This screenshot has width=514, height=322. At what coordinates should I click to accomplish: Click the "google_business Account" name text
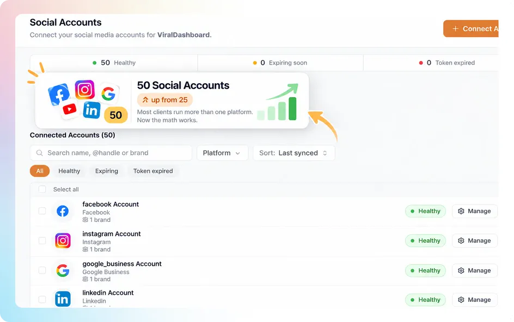(x=122, y=264)
